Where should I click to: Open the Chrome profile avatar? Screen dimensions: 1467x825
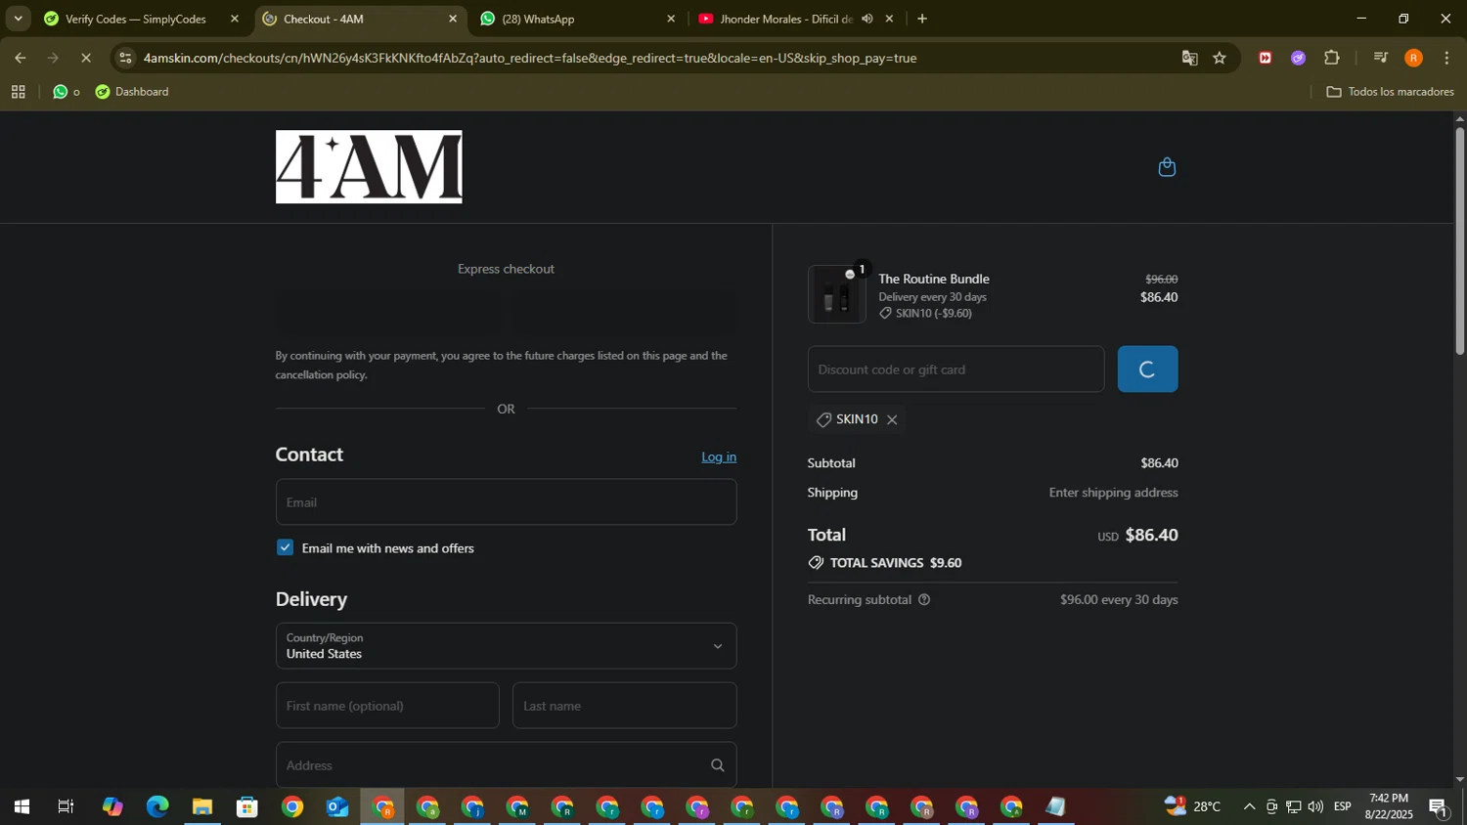(x=1413, y=58)
